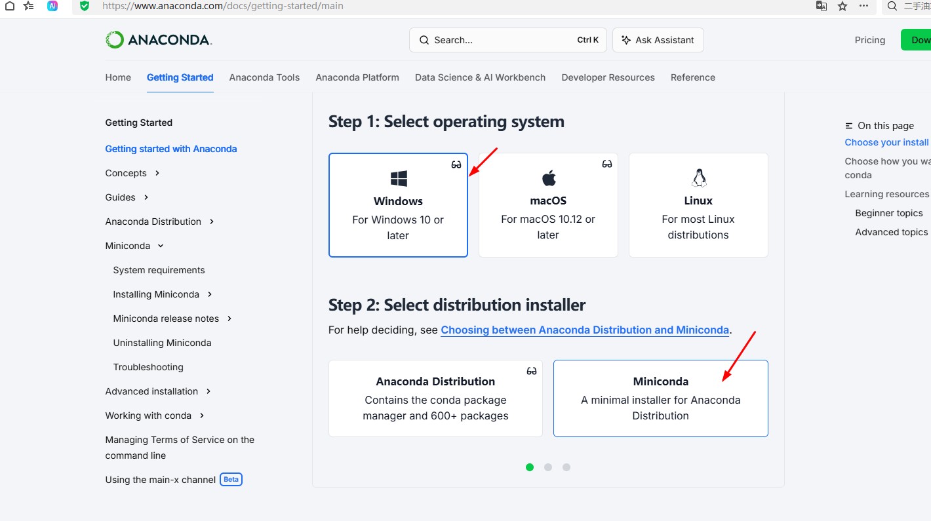Click the AI icon in the browser toolbar
Screen dimensions: 931x521
[52, 6]
